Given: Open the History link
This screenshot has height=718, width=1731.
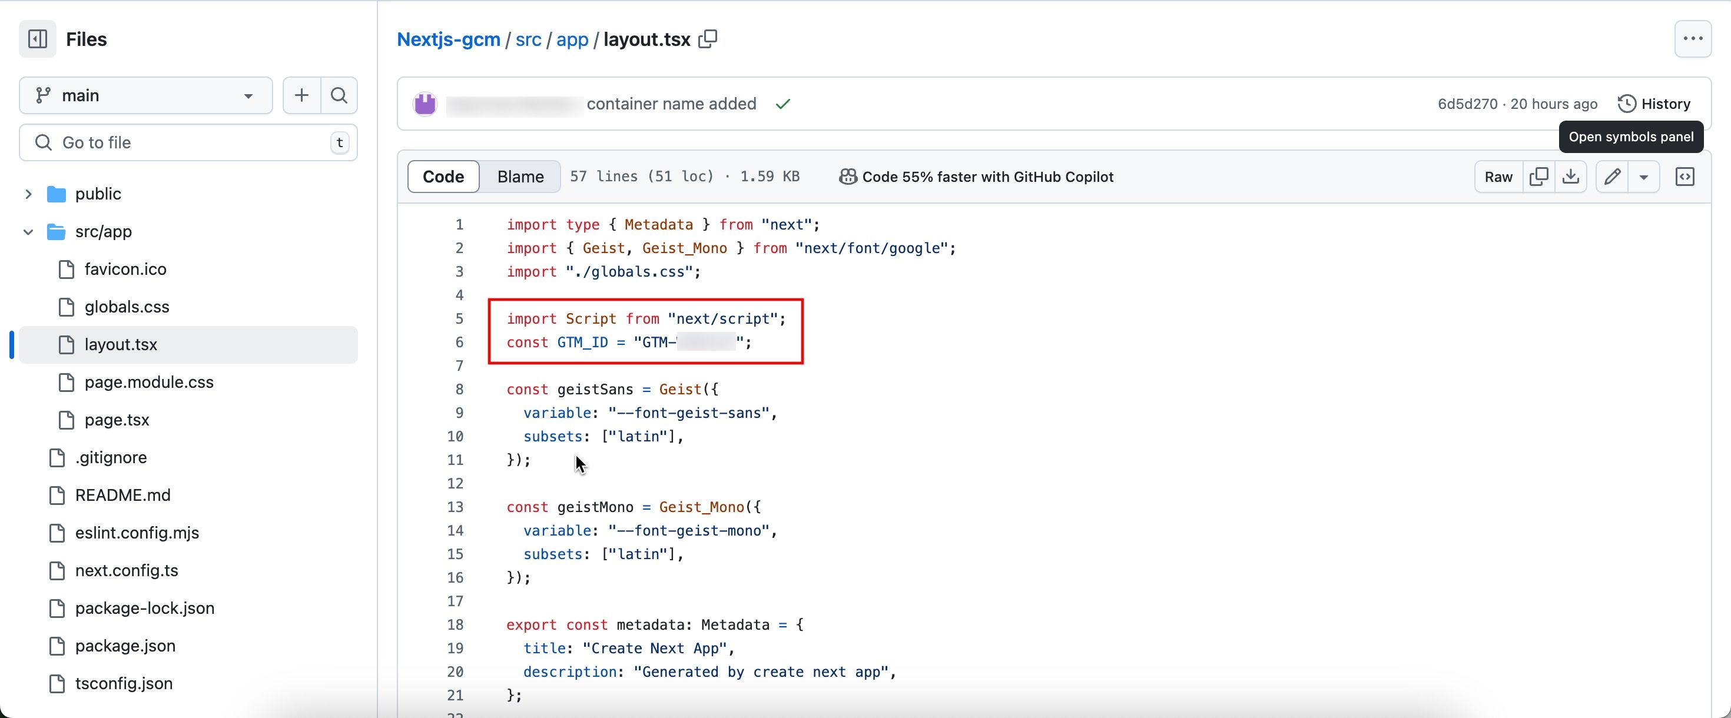Looking at the screenshot, I should point(1654,104).
